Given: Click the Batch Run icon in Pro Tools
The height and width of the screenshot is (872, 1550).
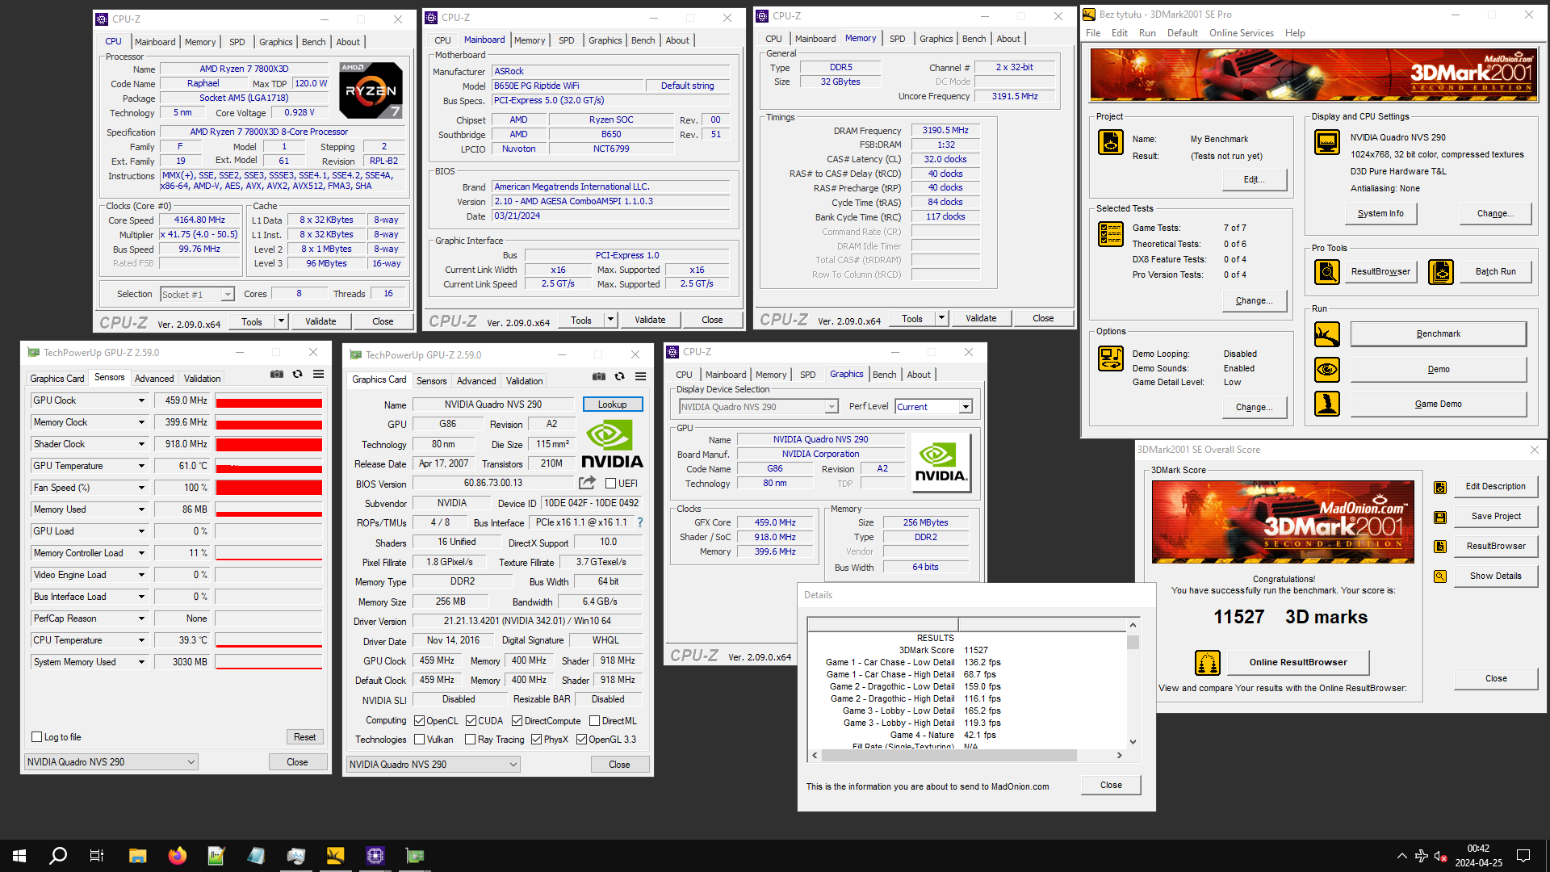Looking at the screenshot, I should click(1441, 272).
